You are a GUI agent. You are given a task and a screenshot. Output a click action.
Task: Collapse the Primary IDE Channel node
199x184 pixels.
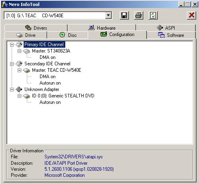pos(12,44)
